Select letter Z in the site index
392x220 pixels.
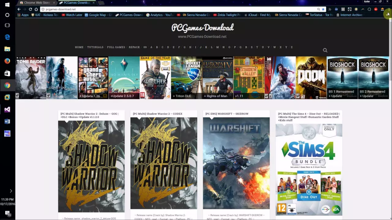pyautogui.click(x=292, y=47)
